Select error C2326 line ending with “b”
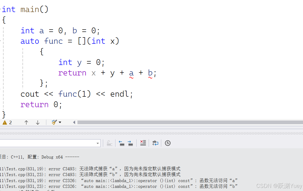The height and width of the screenshot is (191, 303). click(119, 186)
